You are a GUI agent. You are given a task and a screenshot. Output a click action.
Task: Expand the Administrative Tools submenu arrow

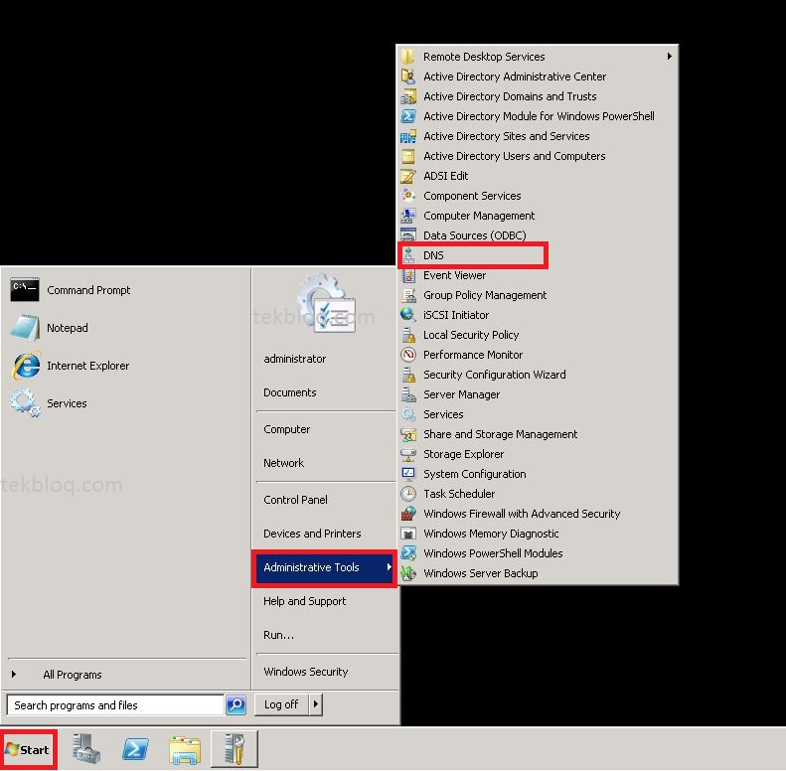click(x=389, y=567)
